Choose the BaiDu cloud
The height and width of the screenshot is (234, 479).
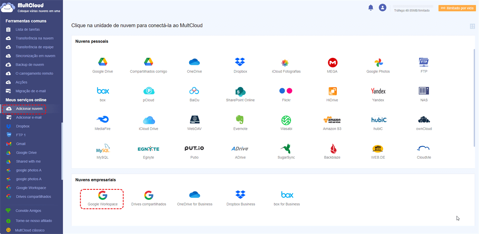(x=194, y=91)
